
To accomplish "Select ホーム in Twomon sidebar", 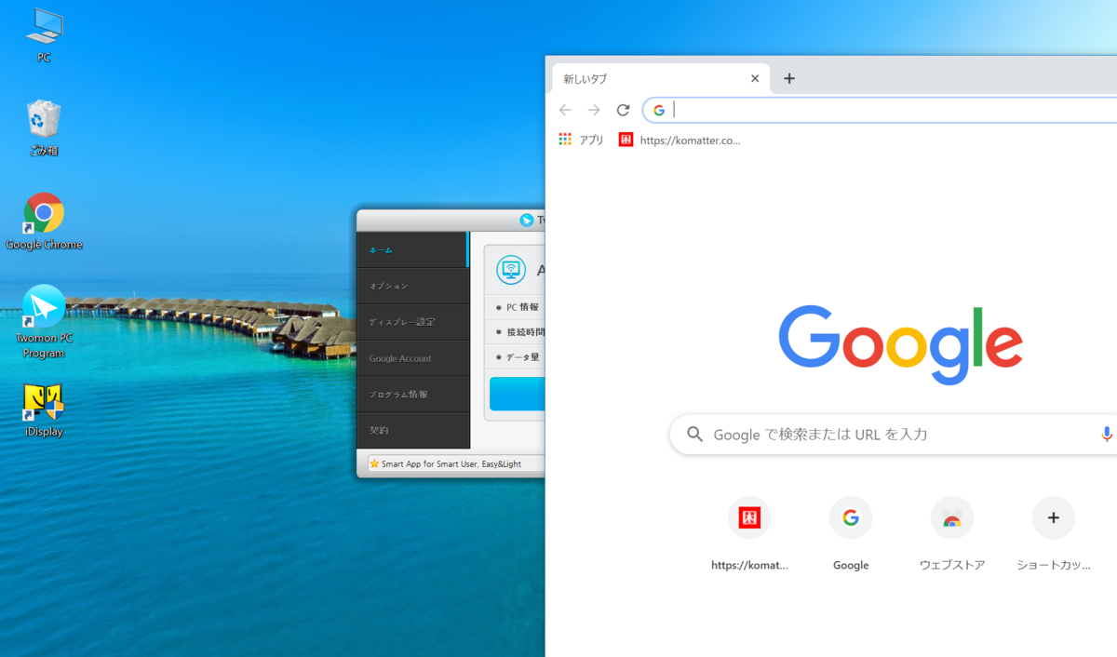I will point(413,249).
